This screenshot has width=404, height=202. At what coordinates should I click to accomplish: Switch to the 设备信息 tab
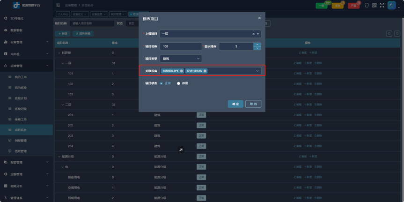pos(99,14)
